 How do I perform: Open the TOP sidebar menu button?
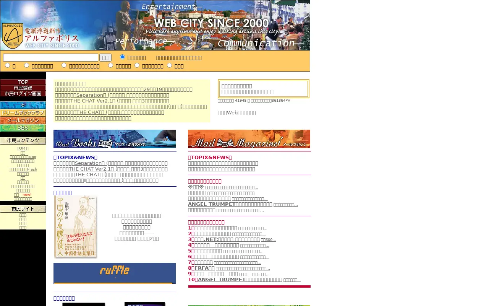[x=23, y=82]
